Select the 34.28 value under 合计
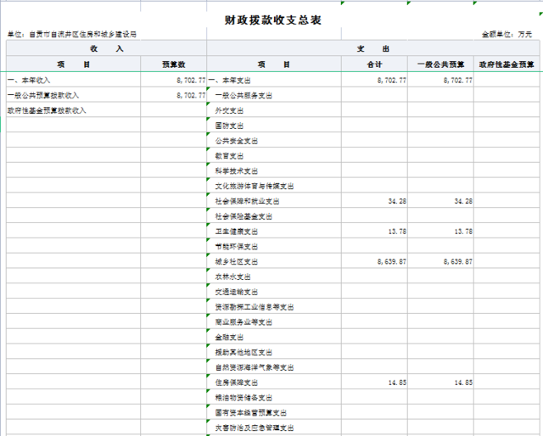Image resolution: width=543 pixels, height=436 pixels. 395,202
